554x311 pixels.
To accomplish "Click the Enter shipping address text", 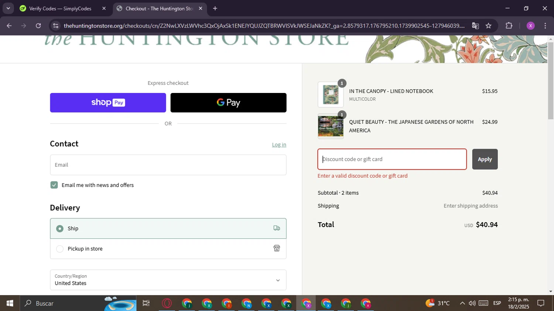I will (471, 206).
